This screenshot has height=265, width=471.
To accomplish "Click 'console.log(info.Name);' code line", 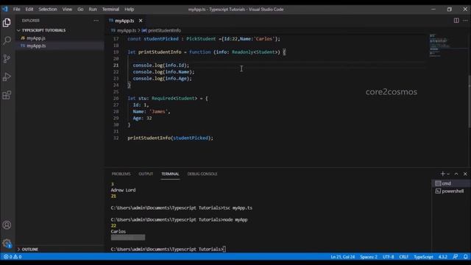I will [163, 72].
